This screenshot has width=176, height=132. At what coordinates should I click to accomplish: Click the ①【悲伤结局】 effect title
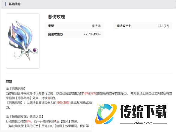pos(16,89)
